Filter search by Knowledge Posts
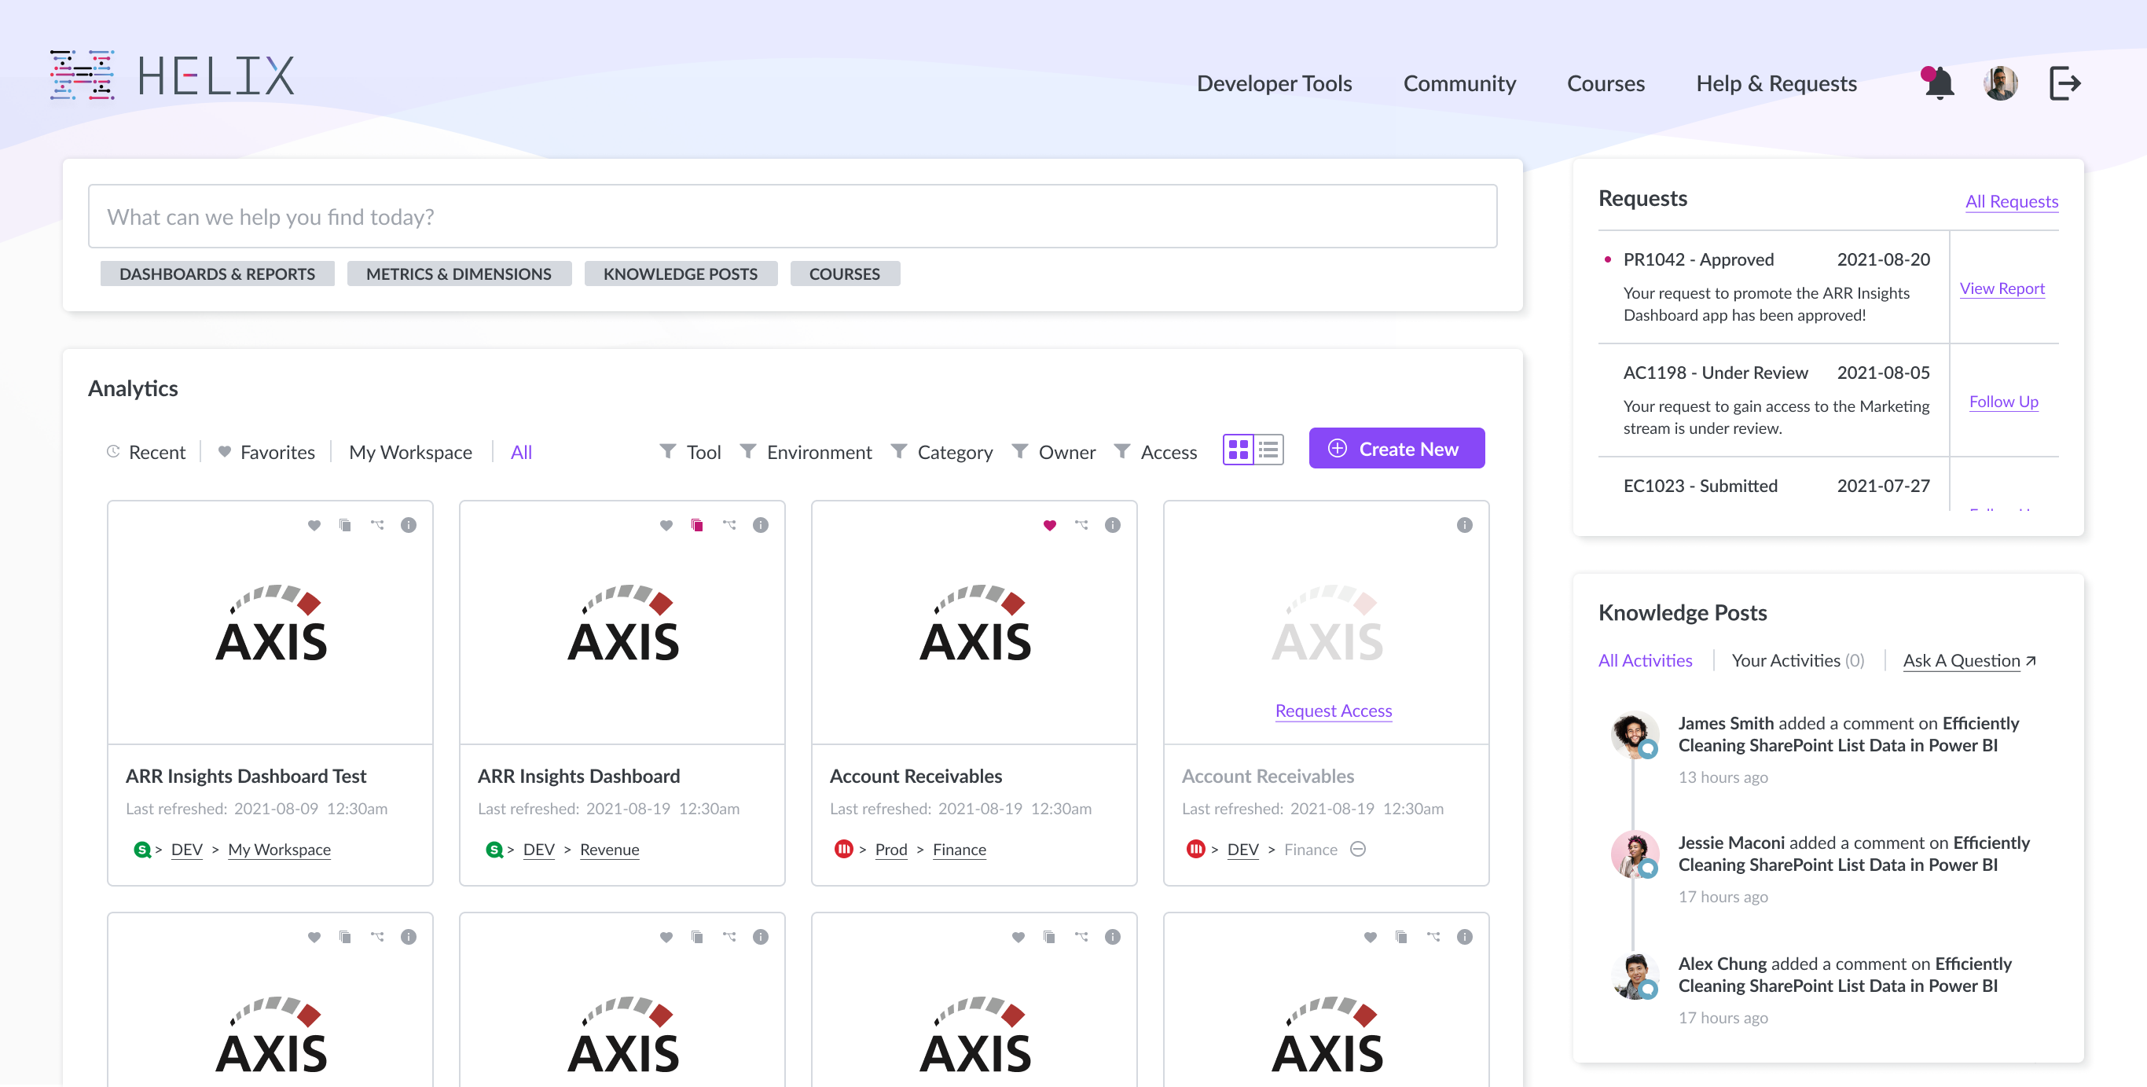Image resolution: width=2147 pixels, height=1087 pixels. (680, 274)
